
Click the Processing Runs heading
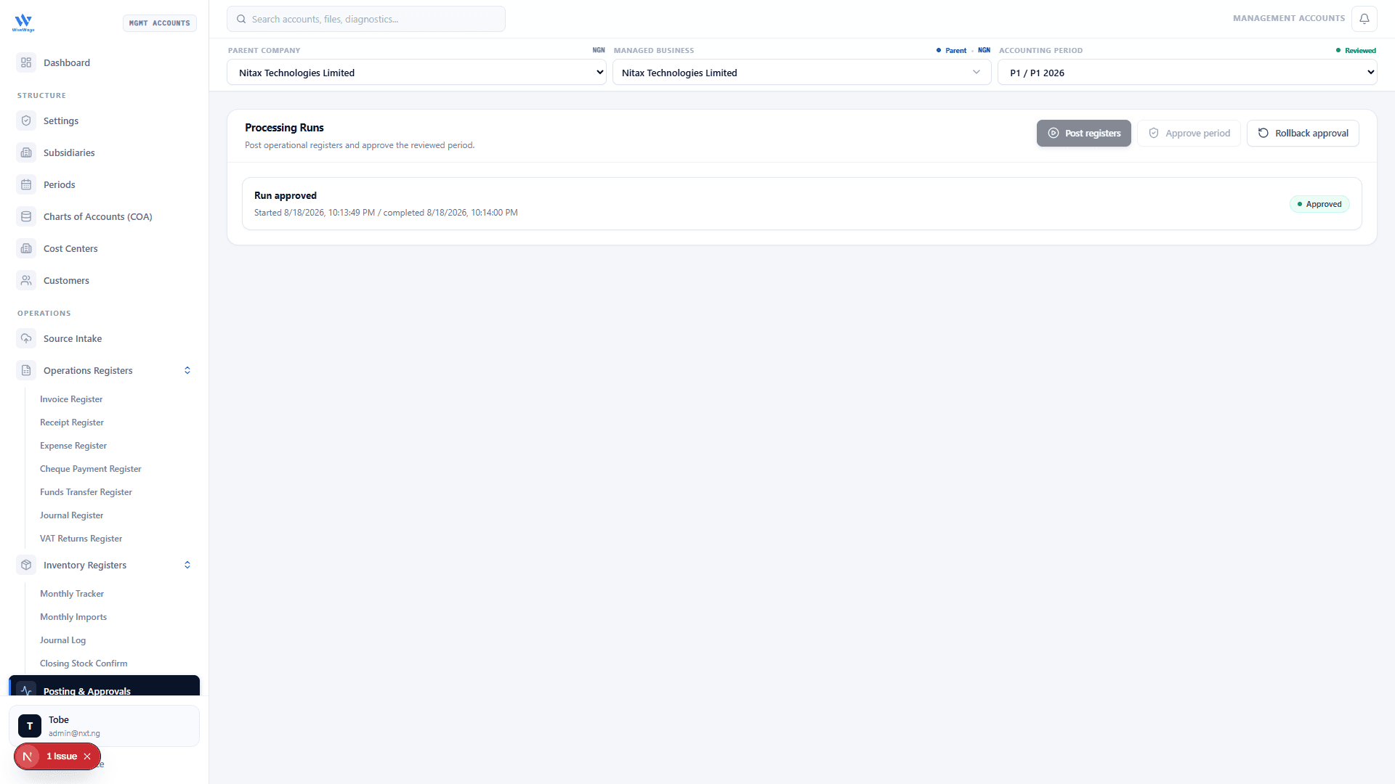284,128
